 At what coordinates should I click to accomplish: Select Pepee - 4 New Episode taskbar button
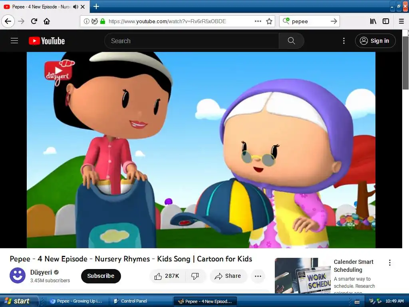click(x=205, y=301)
